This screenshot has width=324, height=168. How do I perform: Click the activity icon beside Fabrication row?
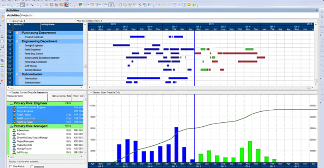pos(19,78)
